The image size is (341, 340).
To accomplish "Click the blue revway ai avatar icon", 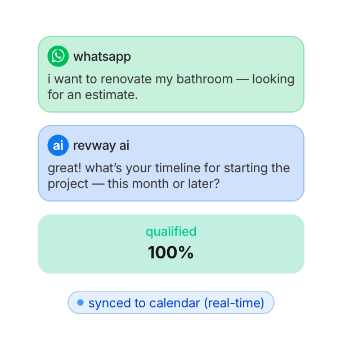I will coord(58,145).
